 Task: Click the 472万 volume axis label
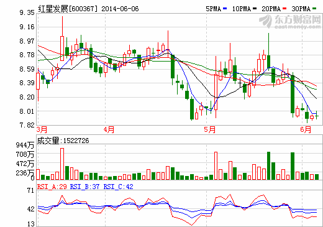click(x=25, y=164)
